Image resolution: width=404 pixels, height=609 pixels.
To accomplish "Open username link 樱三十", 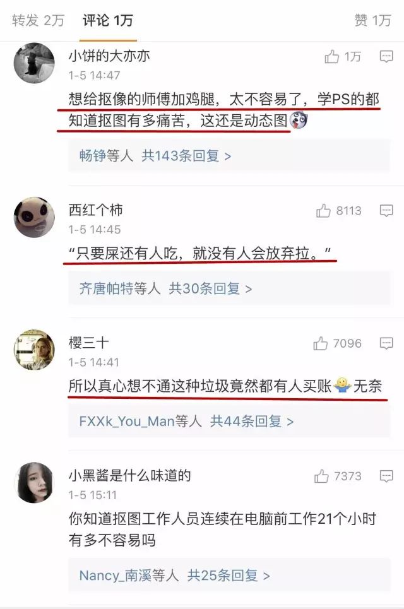I will coord(88,343).
